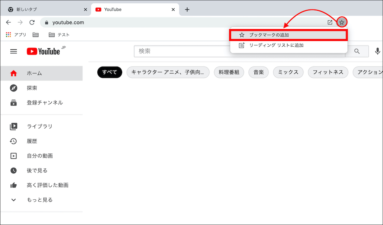Open 履歴 in the sidebar
383x225 pixels.
coord(41,141)
